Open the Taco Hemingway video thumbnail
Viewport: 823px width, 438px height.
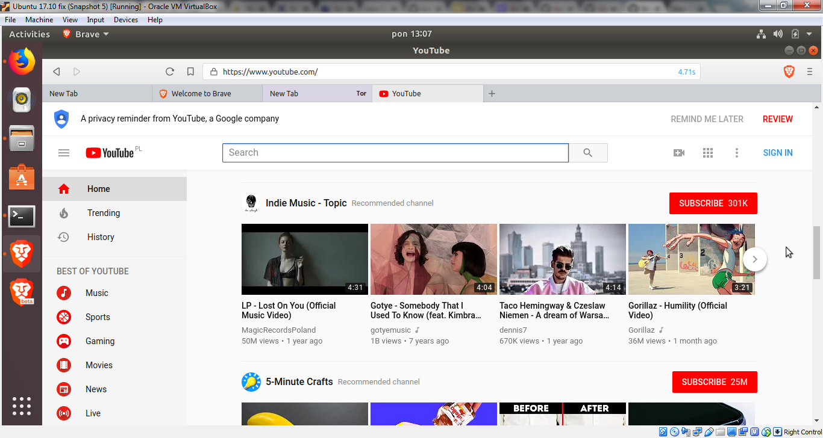563,259
